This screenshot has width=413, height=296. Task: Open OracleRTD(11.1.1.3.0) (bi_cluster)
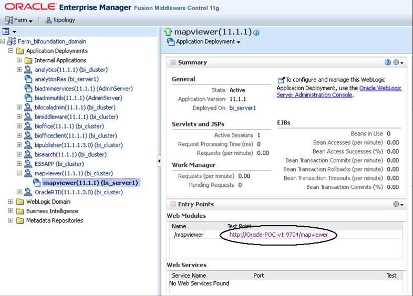point(79,192)
